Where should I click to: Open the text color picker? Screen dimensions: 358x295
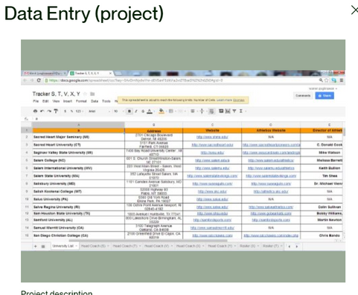pos(150,111)
